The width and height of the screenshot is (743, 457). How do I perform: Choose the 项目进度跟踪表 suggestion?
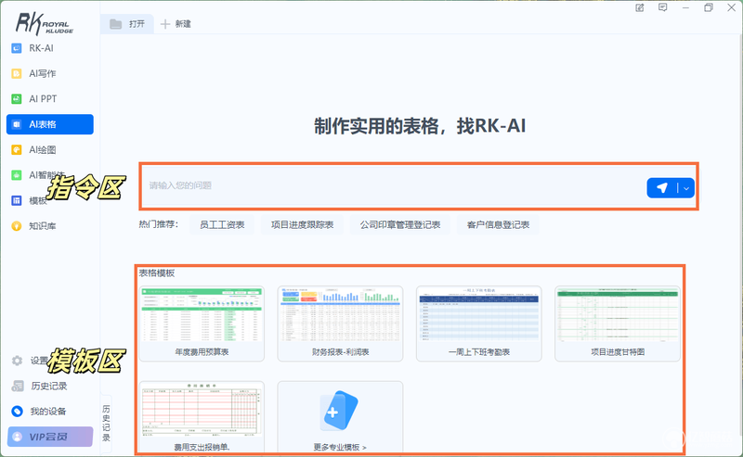(x=303, y=224)
